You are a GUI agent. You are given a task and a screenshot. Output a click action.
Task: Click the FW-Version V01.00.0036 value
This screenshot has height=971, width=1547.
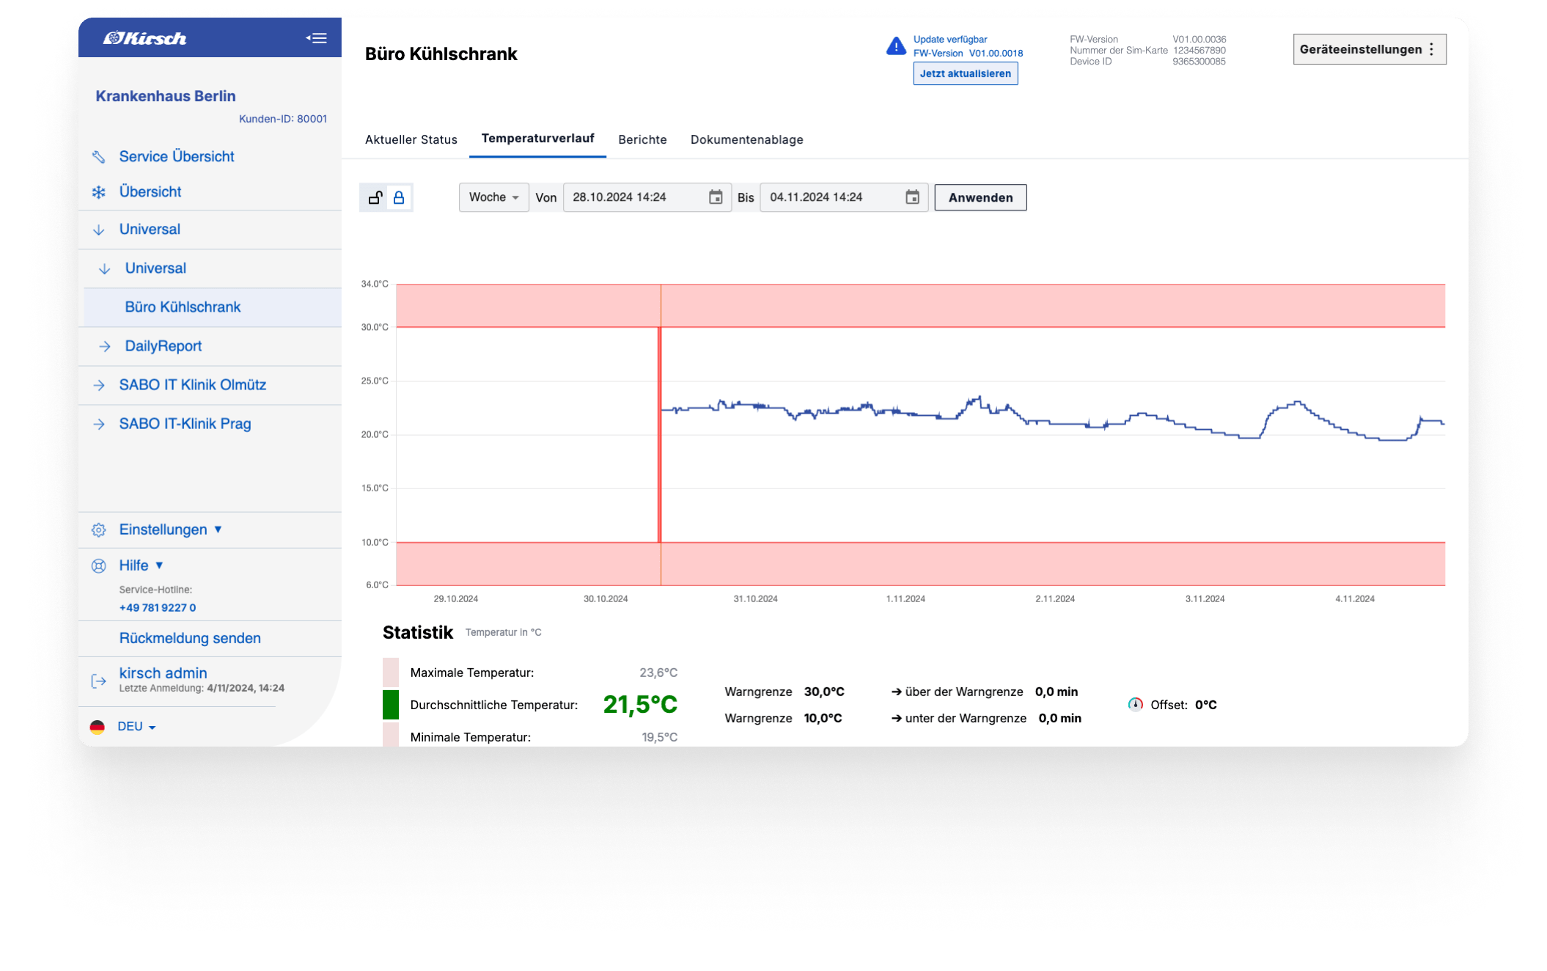click(1199, 40)
